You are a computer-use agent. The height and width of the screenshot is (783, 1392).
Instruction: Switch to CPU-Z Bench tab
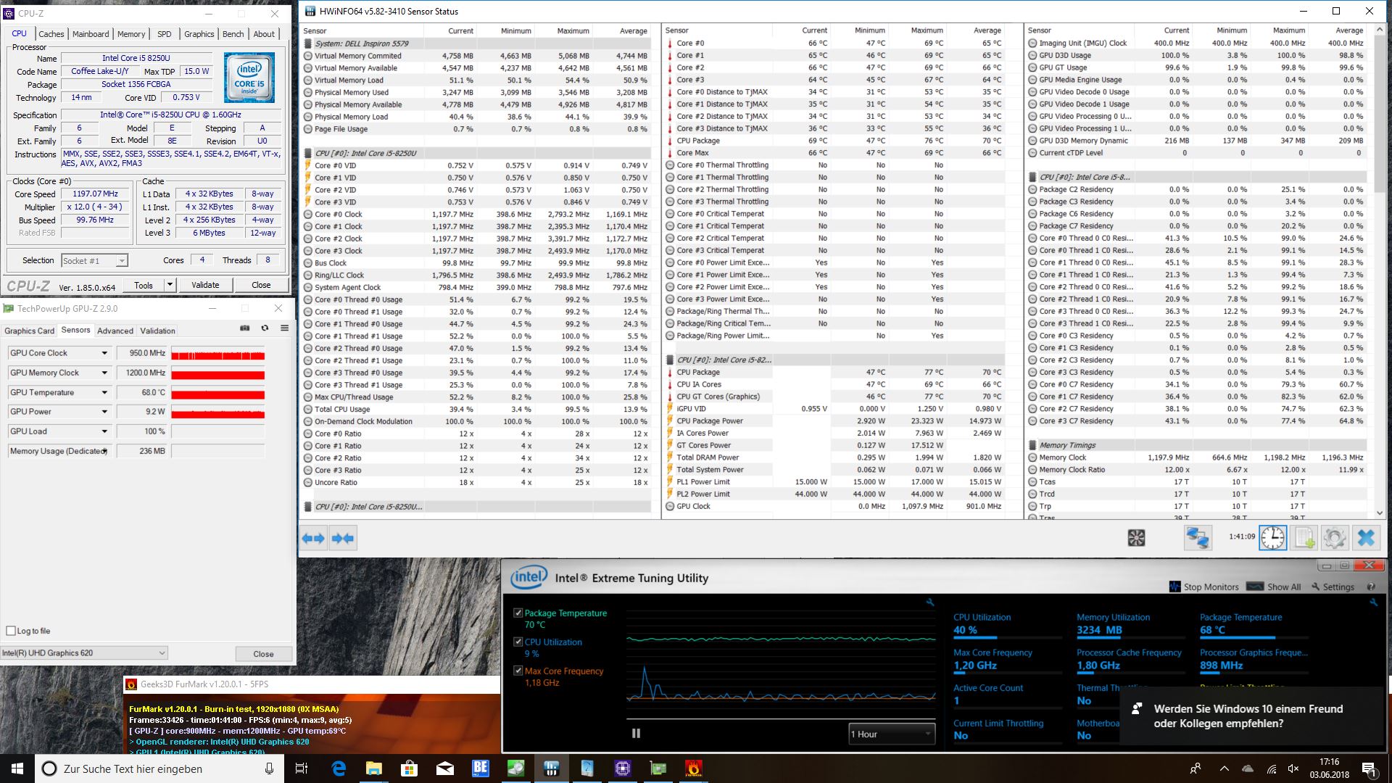pyautogui.click(x=233, y=34)
